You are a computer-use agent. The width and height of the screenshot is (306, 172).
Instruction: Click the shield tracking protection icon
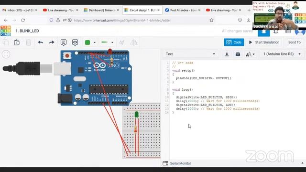51,20
